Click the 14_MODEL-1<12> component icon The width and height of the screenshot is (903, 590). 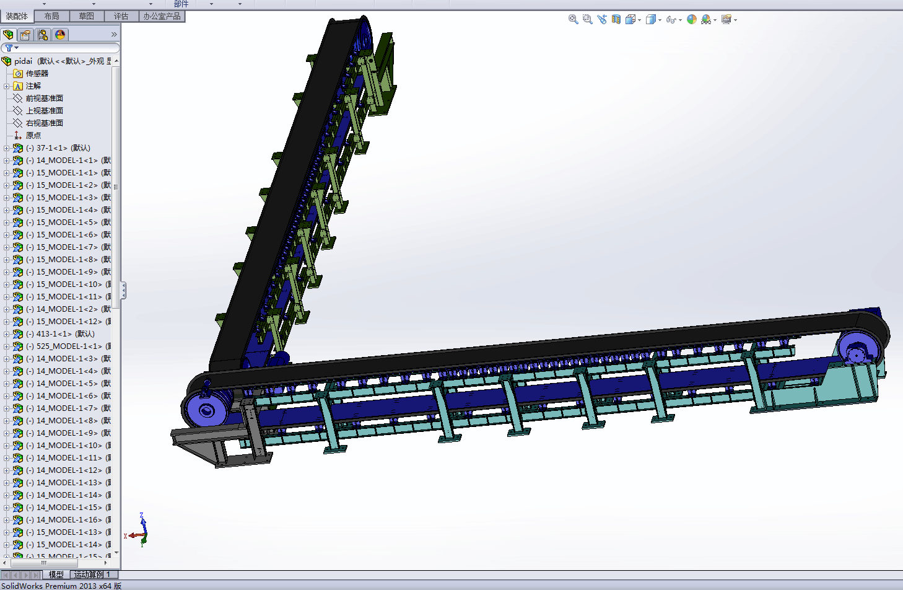click(x=18, y=470)
